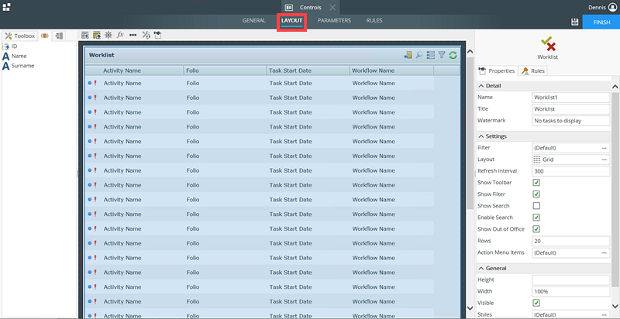Click the filter funnel icon in Worklist

point(442,55)
